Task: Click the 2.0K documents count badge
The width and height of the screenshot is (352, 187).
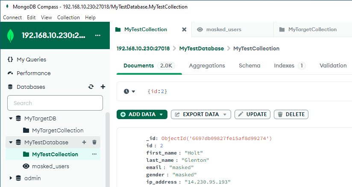Action: coord(166,66)
